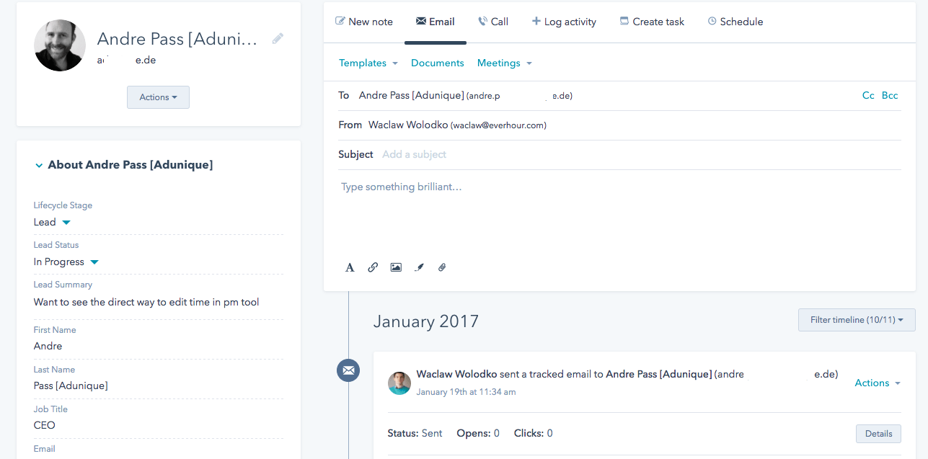Click the insert image icon in email editor
928x459 pixels.
pyautogui.click(x=396, y=267)
